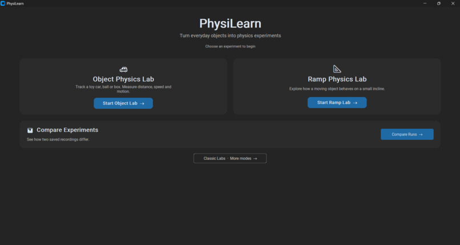Click the Object Physics Lab heading
This screenshot has height=245, width=460.
pyautogui.click(x=123, y=79)
